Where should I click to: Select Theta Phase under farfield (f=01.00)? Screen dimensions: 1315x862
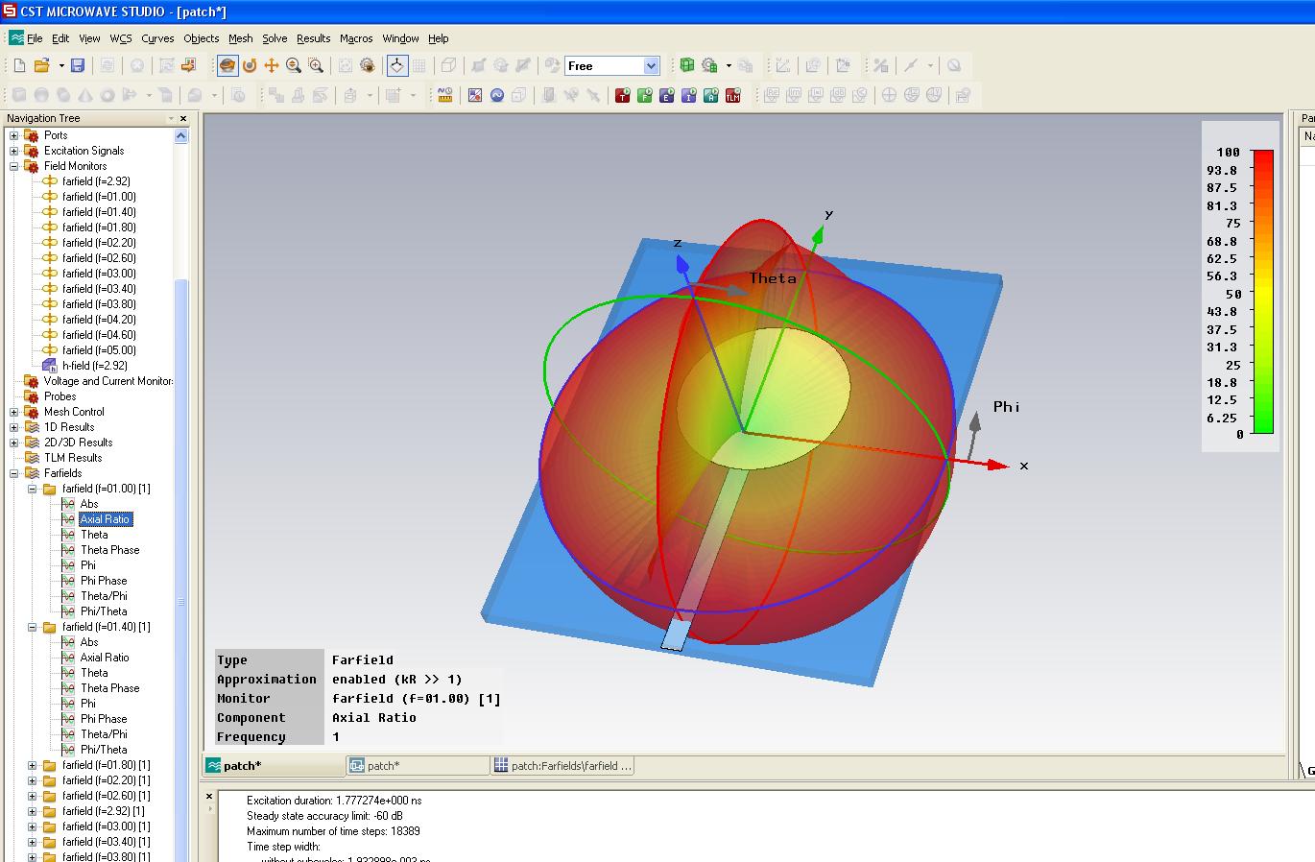109,550
